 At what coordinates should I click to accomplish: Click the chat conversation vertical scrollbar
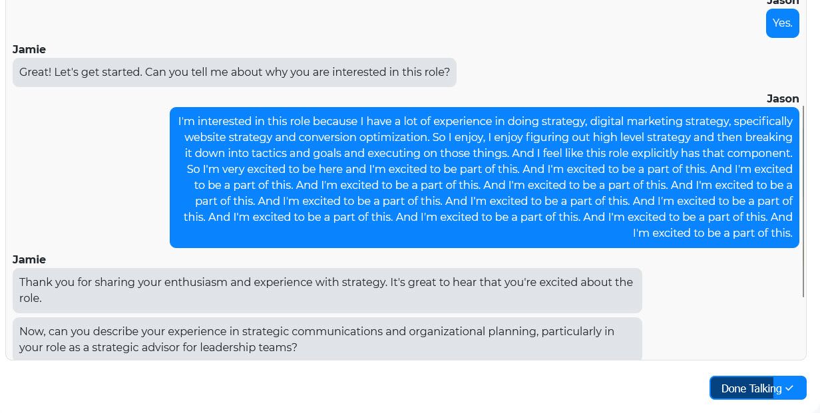[x=803, y=201]
